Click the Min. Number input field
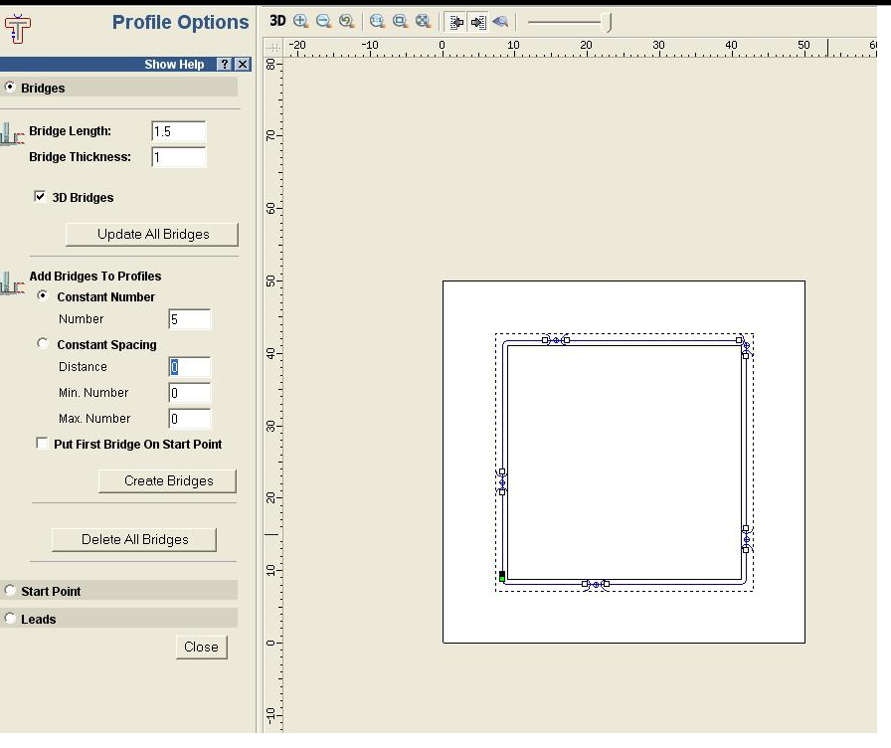The image size is (891, 748). coord(190,393)
